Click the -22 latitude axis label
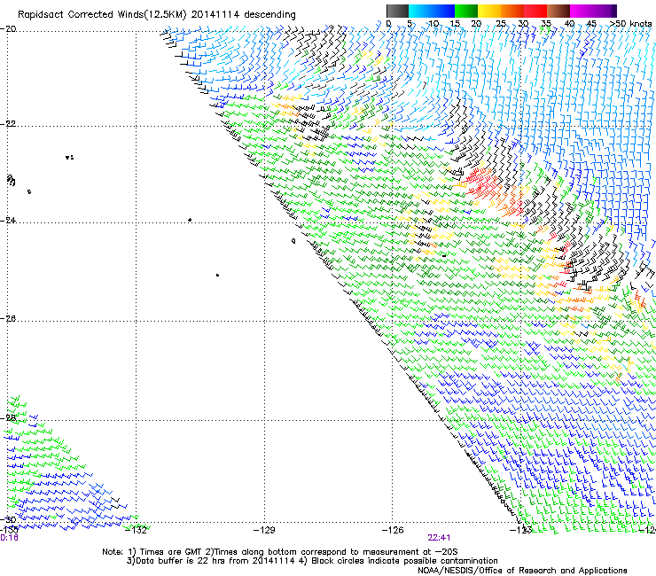 click(x=8, y=124)
